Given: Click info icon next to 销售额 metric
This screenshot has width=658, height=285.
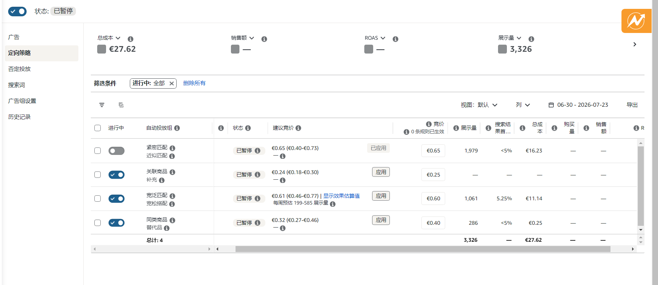Looking at the screenshot, I should click(x=264, y=39).
